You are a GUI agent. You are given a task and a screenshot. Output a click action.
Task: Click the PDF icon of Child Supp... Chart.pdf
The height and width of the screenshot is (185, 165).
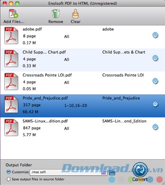(x=11, y=59)
